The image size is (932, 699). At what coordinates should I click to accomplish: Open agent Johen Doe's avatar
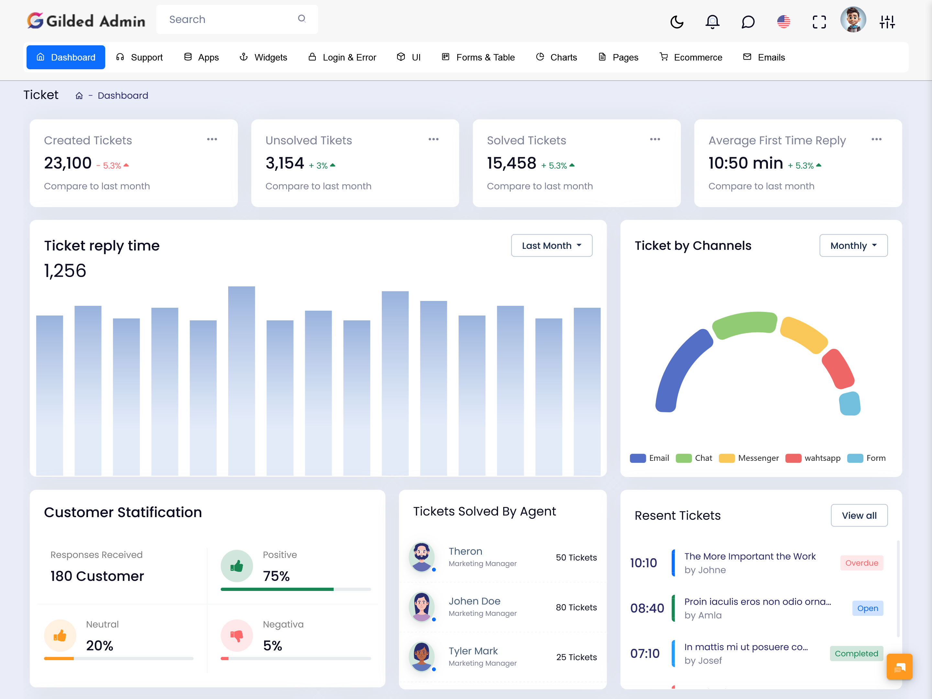(x=422, y=607)
